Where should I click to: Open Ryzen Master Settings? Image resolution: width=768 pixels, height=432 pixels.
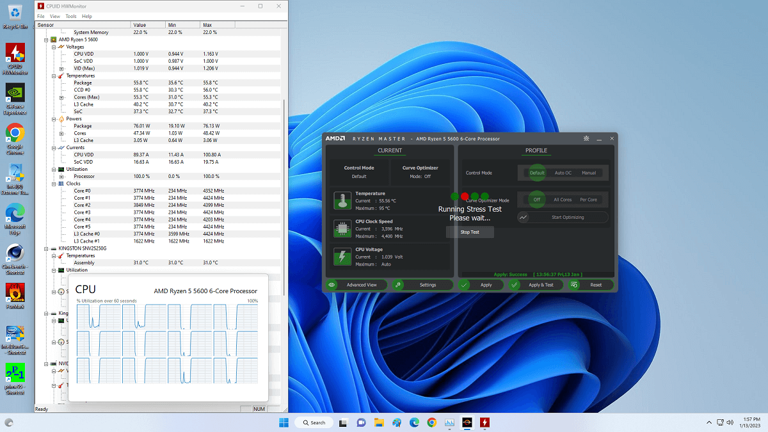[x=422, y=285]
